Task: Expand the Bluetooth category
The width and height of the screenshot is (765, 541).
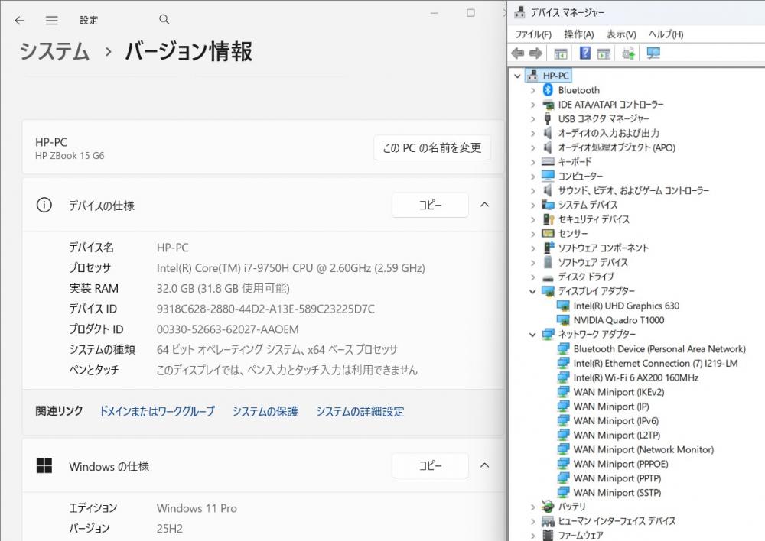Action: point(532,90)
